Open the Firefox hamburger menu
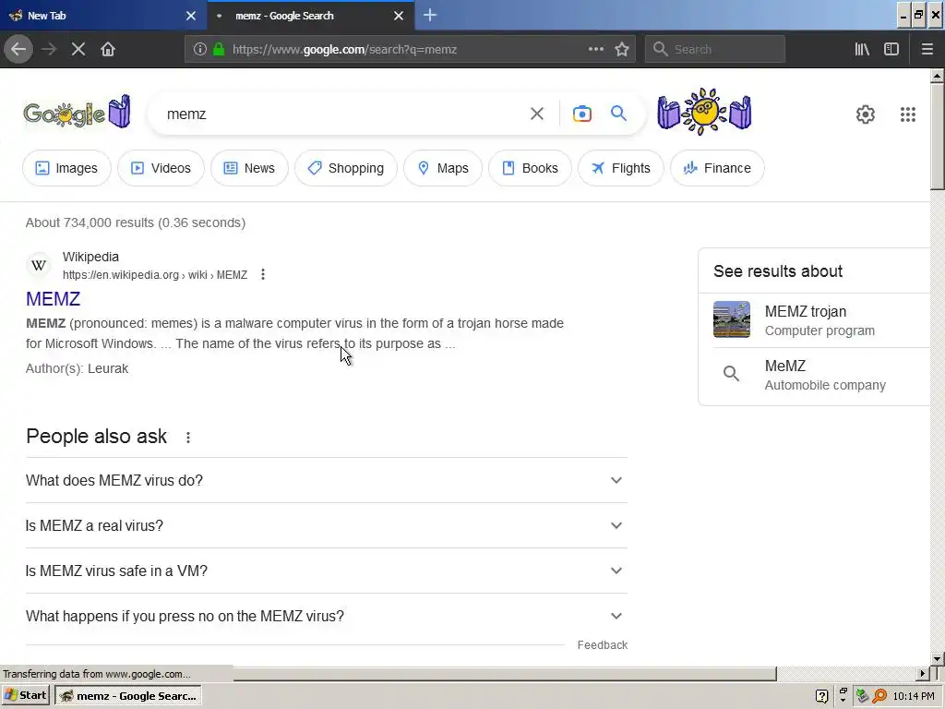Screen dimensions: 945x709 pos(927,49)
